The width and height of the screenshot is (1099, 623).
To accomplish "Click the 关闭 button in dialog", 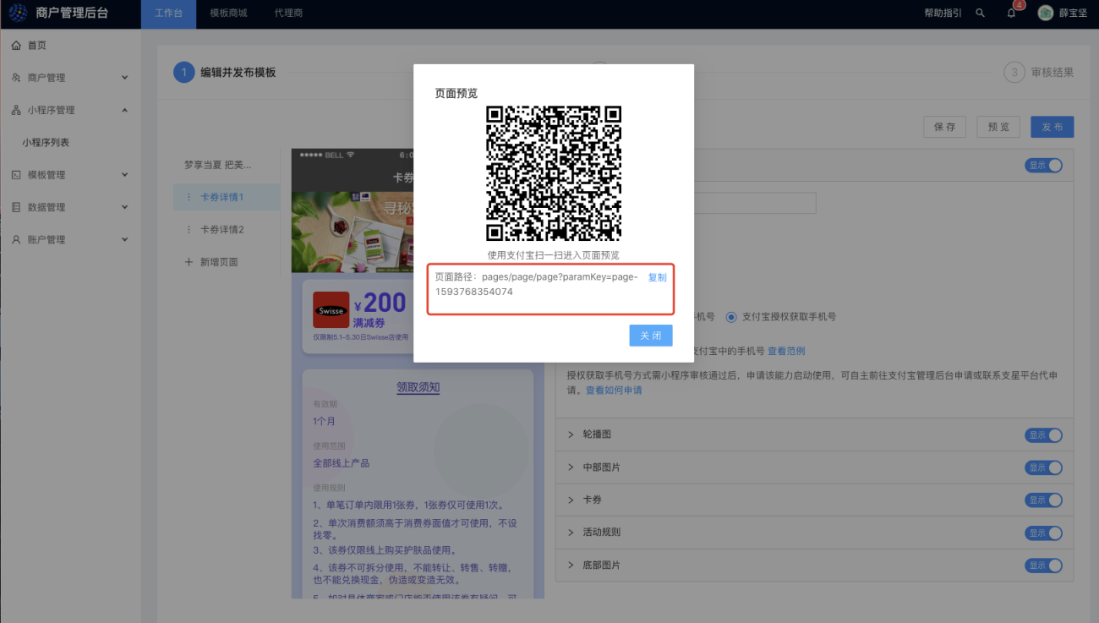I will [651, 336].
